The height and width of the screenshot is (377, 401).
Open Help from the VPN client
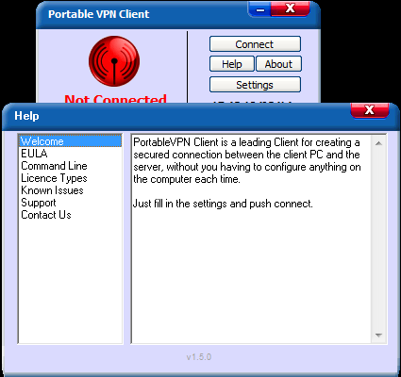click(x=232, y=64)
